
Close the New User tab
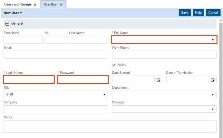pyautogui.click(x=61, y=5)
